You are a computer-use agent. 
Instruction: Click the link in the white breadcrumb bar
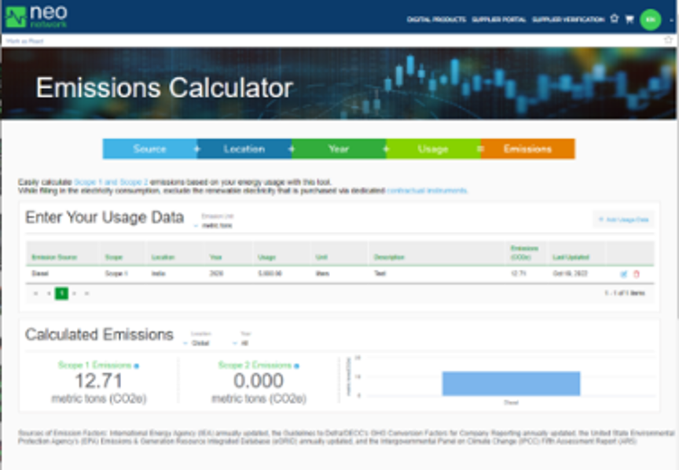(x=24, y=41)
